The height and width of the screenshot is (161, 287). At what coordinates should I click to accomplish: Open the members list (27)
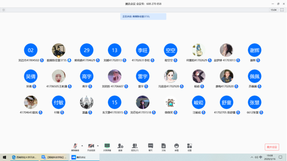click(x=135, y=147)
